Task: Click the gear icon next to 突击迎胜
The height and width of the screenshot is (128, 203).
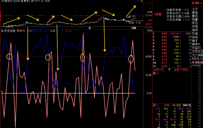Action: (2, 31)
